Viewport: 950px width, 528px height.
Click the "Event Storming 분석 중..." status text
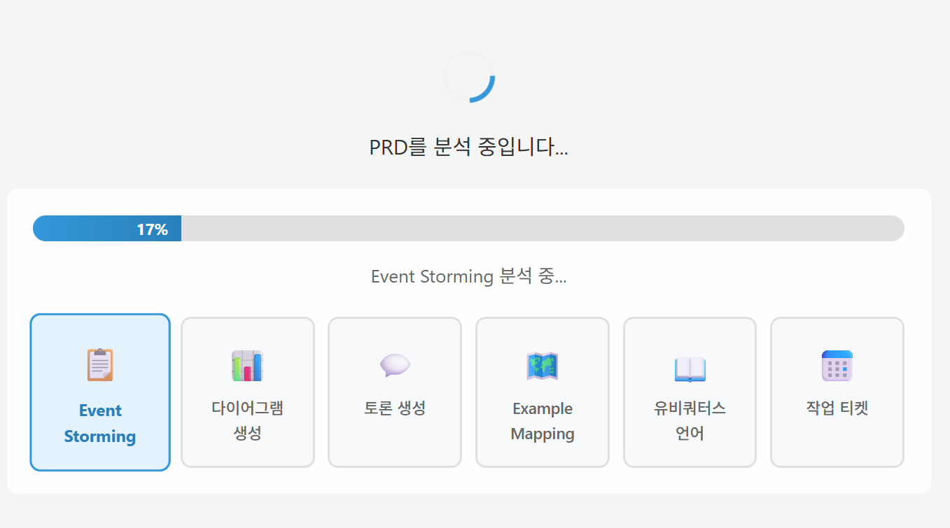coord(468,276)
